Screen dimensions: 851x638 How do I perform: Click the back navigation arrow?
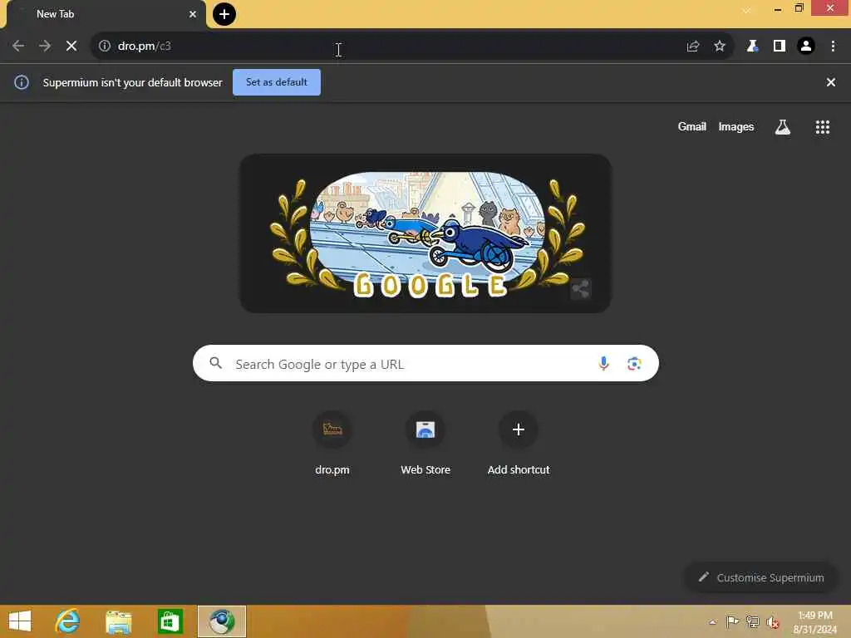click(18, 47)
